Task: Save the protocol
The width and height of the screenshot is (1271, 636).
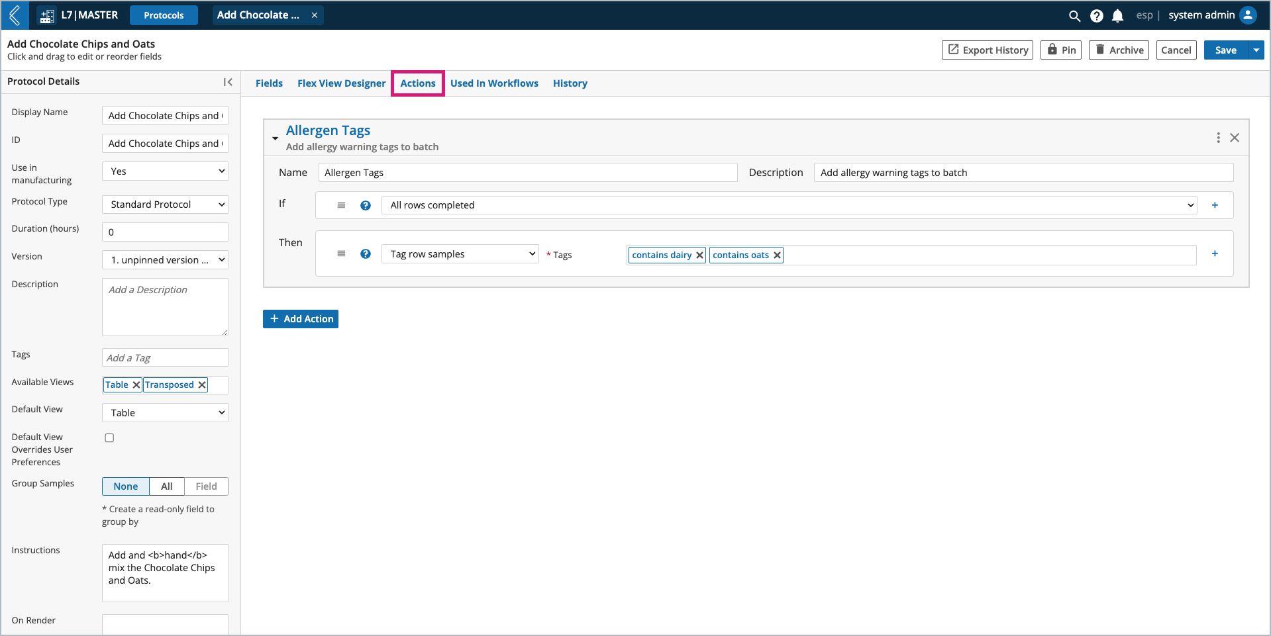Action: 1226,50
